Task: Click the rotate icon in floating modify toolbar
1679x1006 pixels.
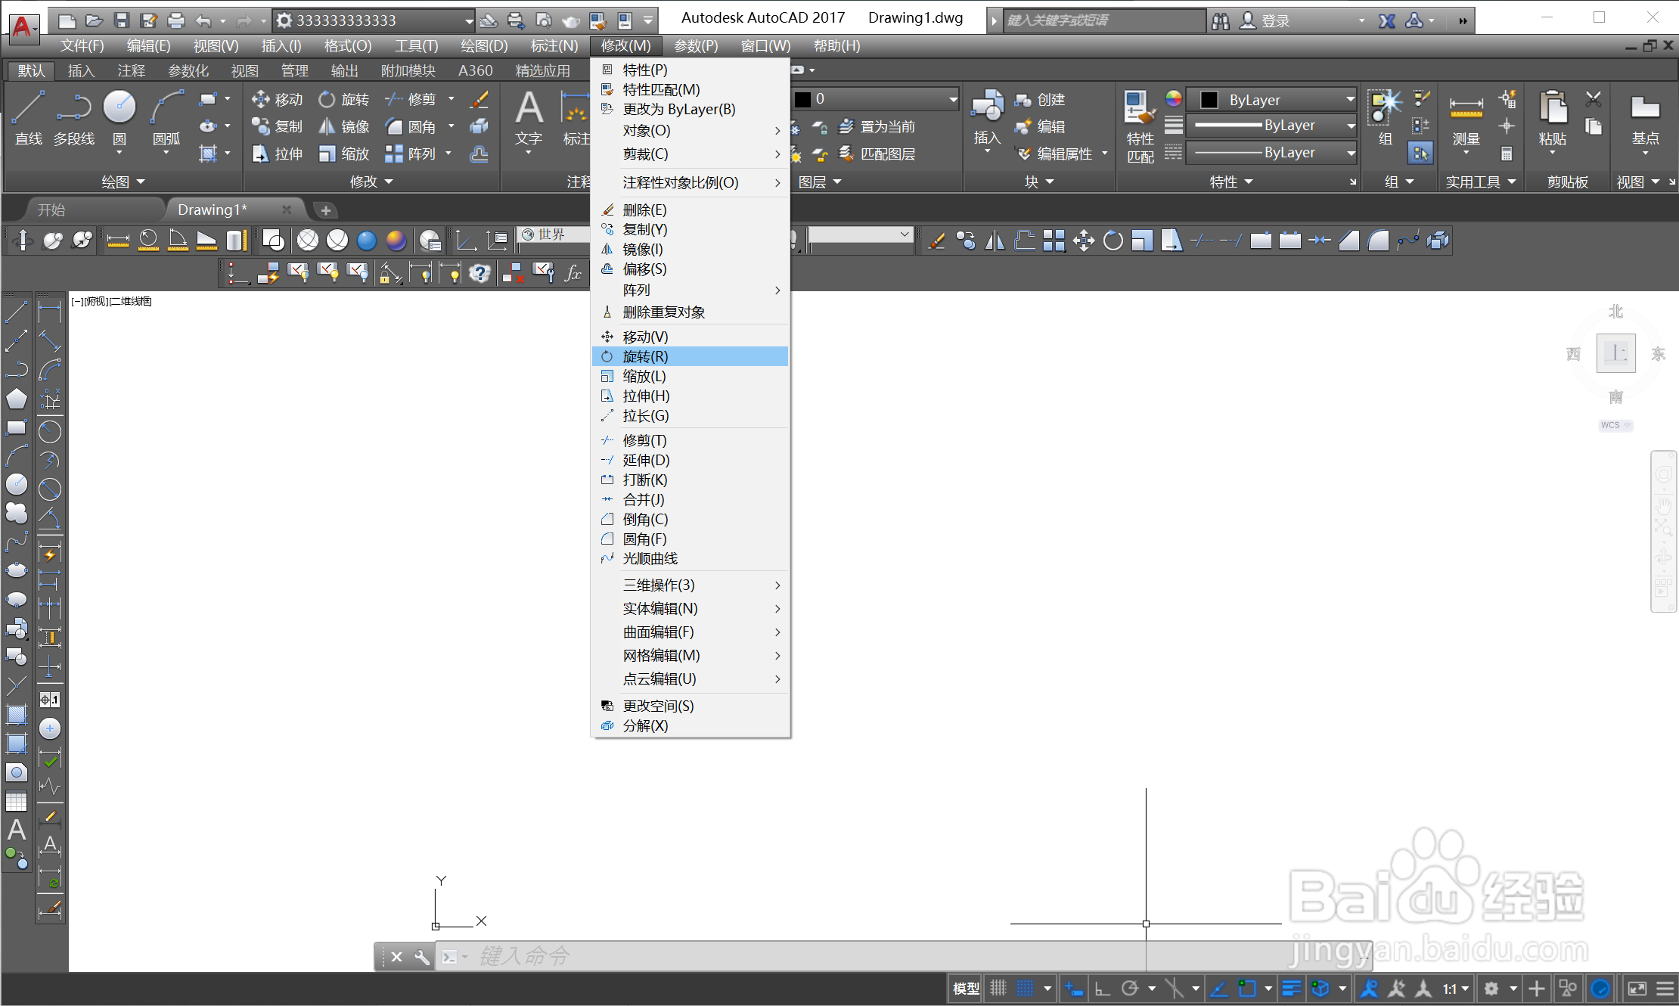Action: (x=1113, y=241)
